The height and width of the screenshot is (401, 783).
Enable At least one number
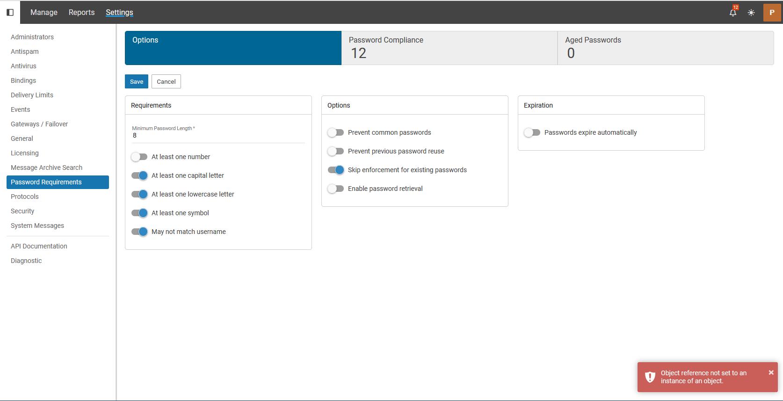click(139, 157)
